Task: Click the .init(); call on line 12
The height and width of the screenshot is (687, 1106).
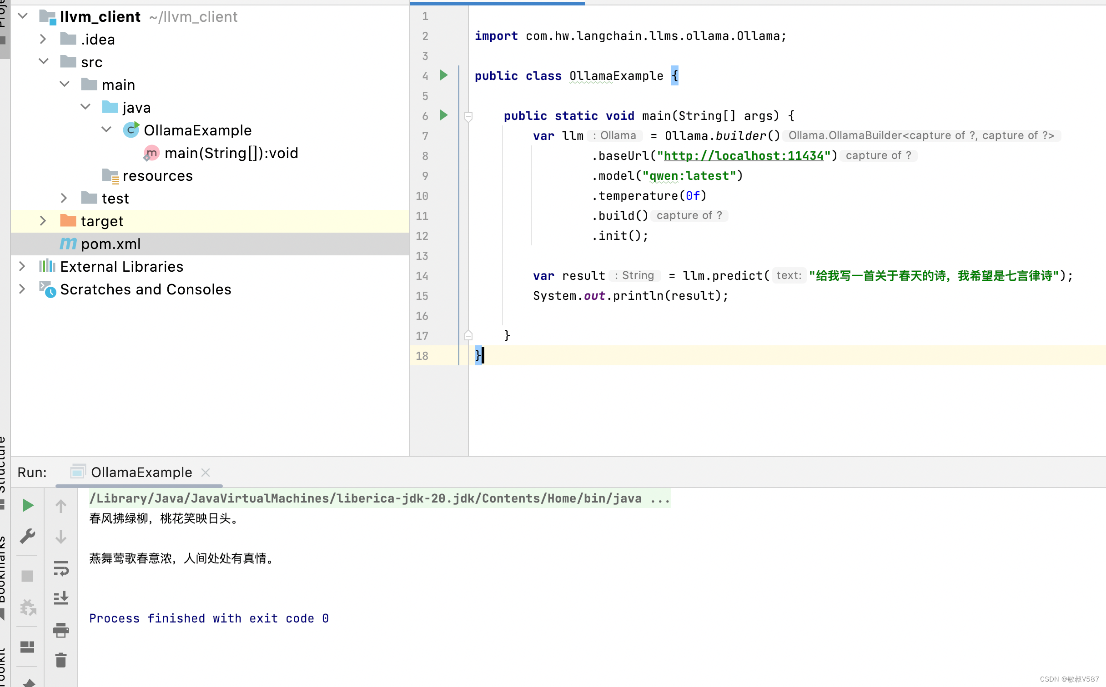Action: click(x=620, y=236)
